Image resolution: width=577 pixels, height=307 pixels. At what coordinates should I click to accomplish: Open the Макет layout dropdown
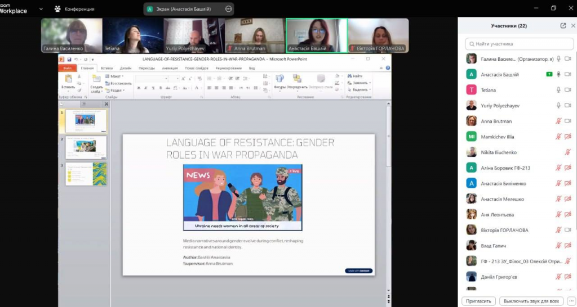click(116, 76)
